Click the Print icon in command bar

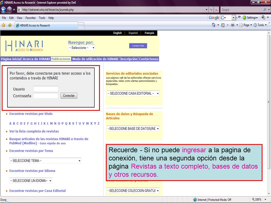tap(233, 25)
